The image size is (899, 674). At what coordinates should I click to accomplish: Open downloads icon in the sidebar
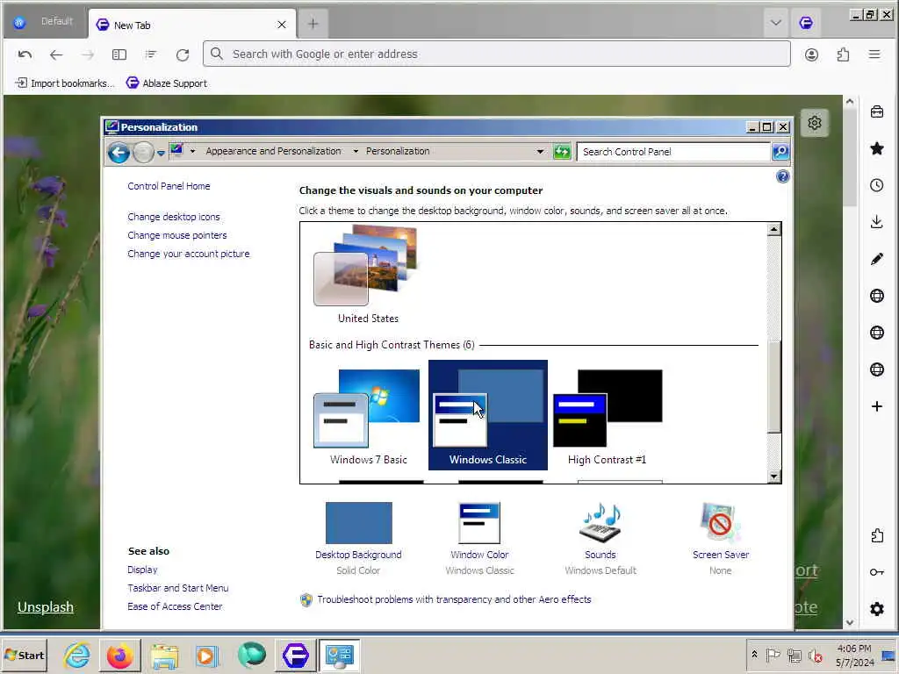tap(877, 222)
